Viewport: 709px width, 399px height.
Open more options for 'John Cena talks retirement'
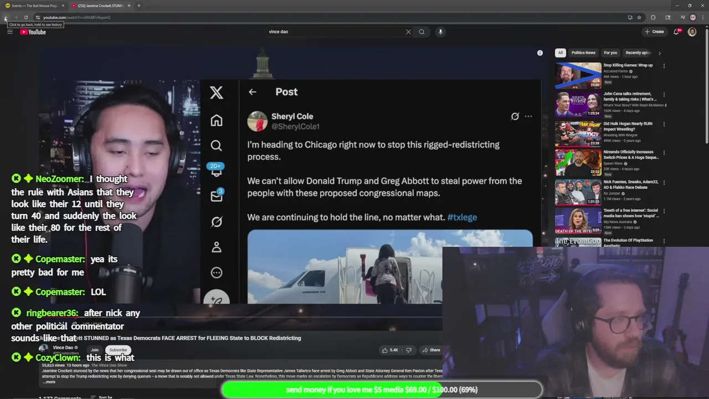(664, 95)
